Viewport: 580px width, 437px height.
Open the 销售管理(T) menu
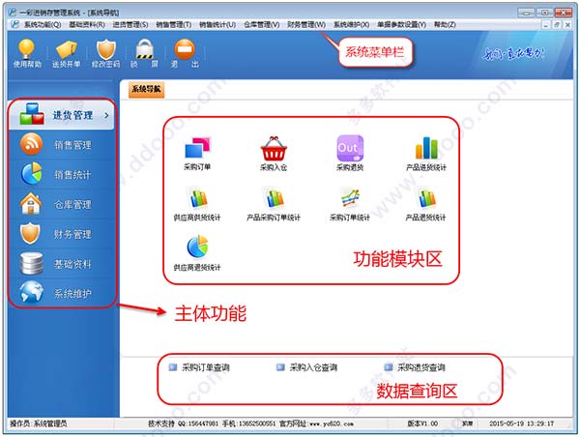click(x=173, y=25)
